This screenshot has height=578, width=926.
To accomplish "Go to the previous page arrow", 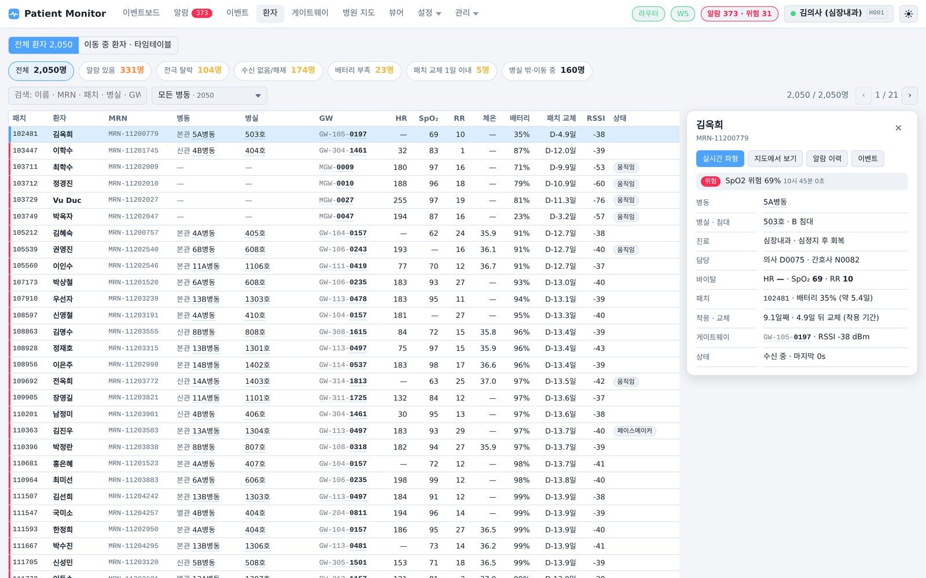I will tap(863, 95).
